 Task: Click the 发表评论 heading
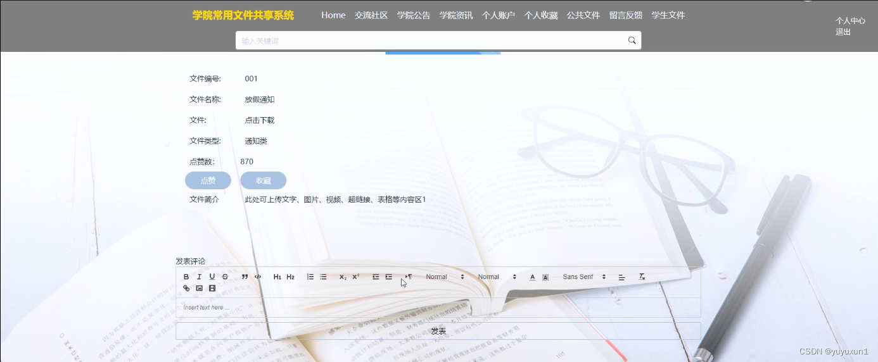191,261
